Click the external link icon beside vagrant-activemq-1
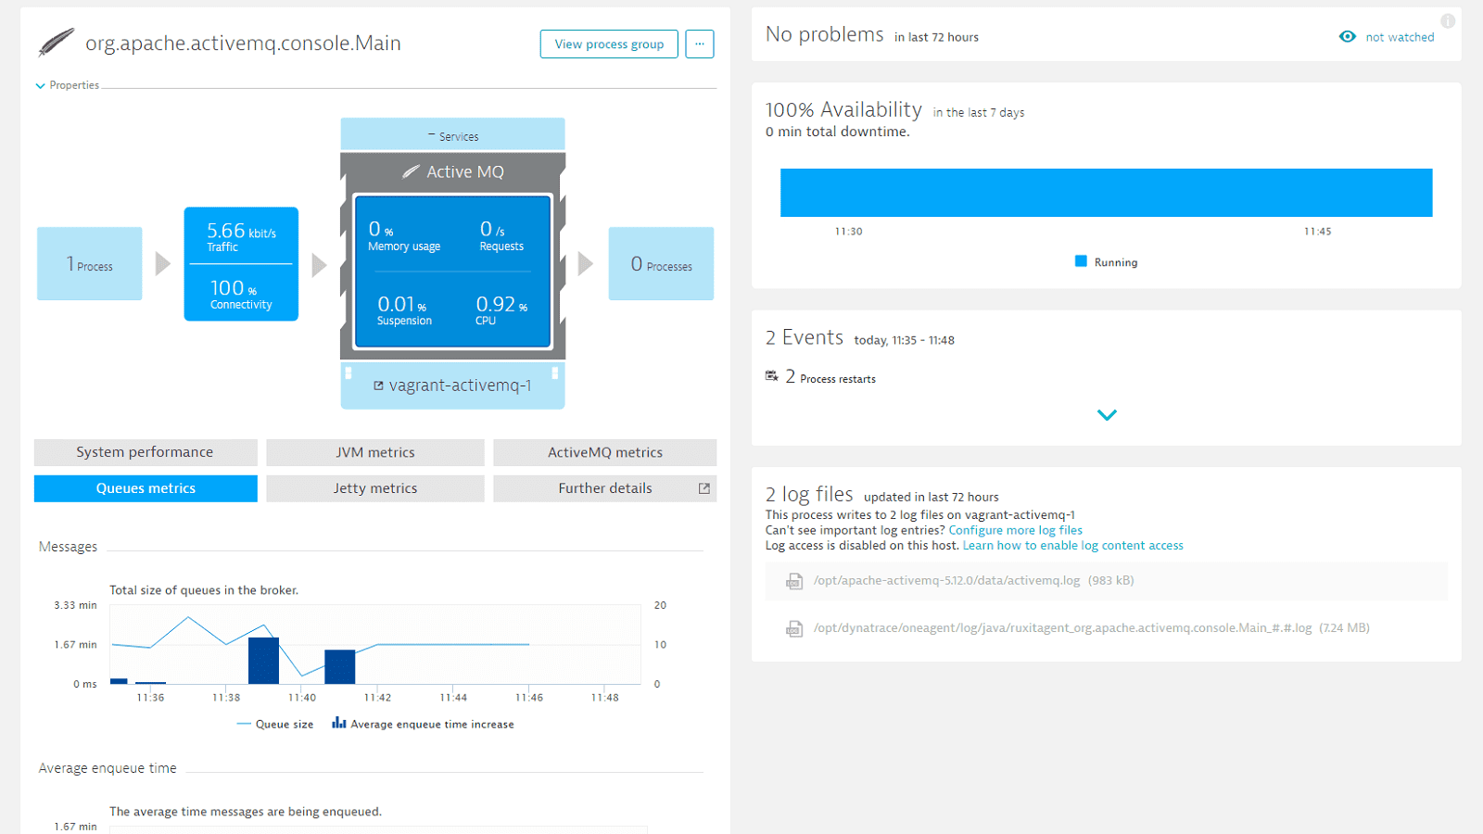This screenshot has width=1483, height=834. pos(378,385)
